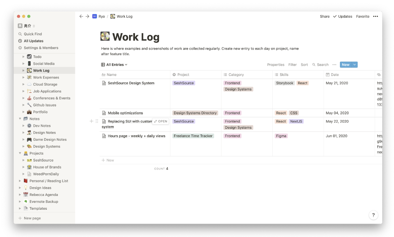
Task: Click the page icon of Mobile optimizations row
Action: (x=104, y=113)
